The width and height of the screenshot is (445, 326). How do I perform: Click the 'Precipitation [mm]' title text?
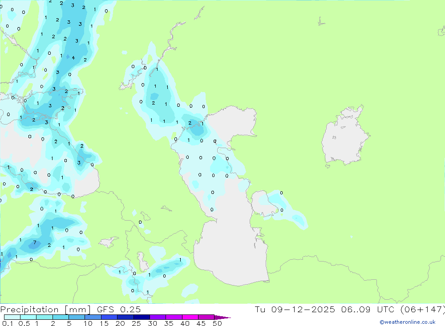[45, 310]
